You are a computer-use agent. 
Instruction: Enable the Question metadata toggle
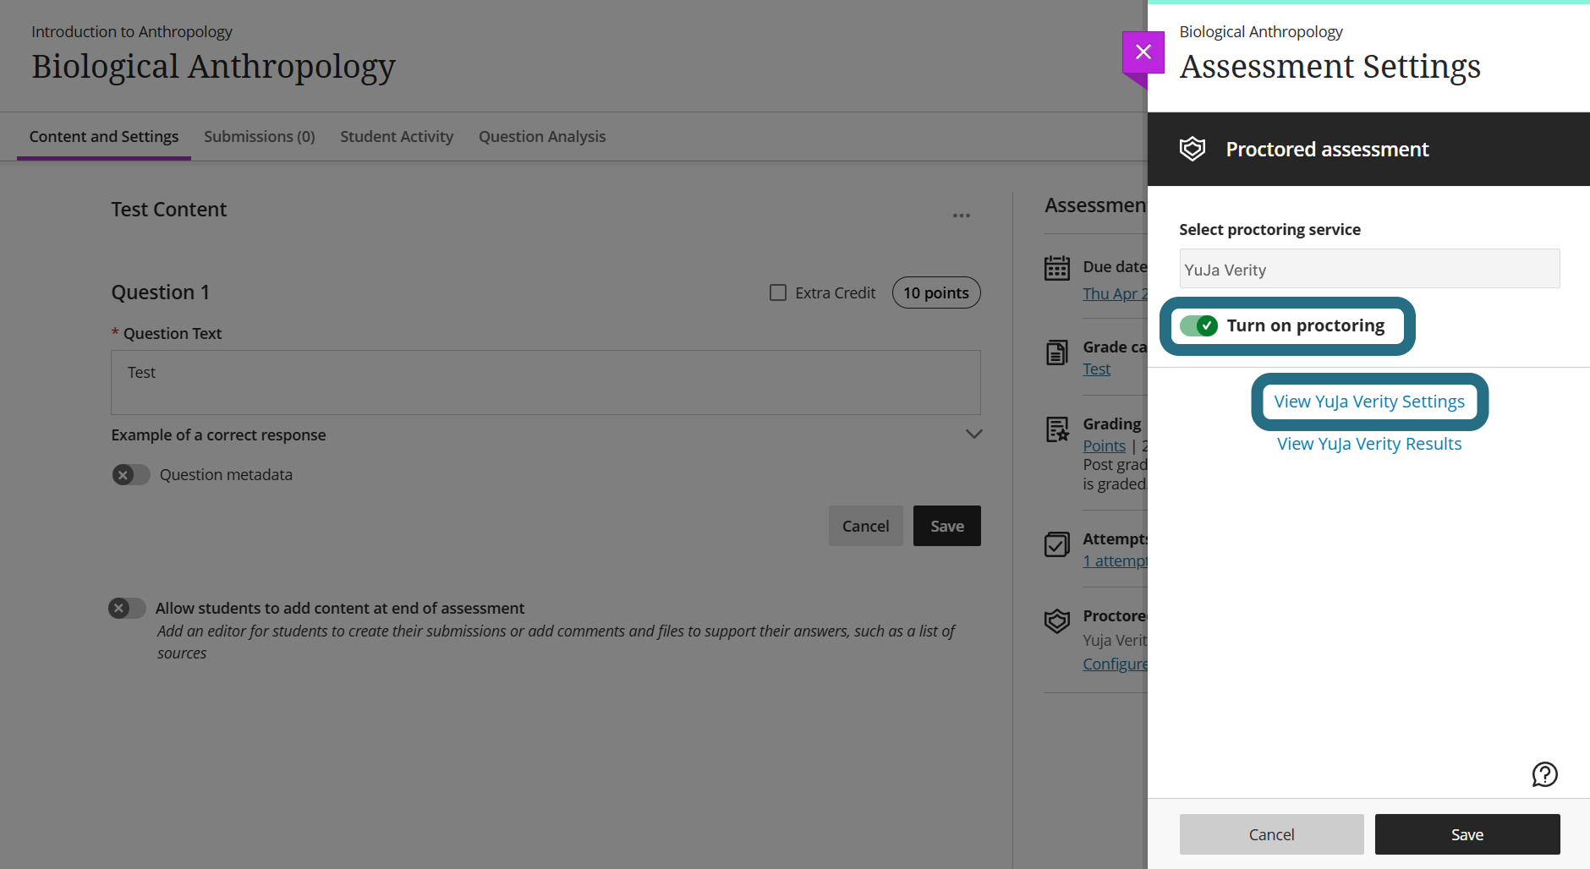(x=131, y=475)
